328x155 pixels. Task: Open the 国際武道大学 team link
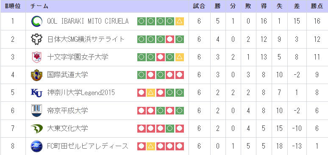[67, 75]
